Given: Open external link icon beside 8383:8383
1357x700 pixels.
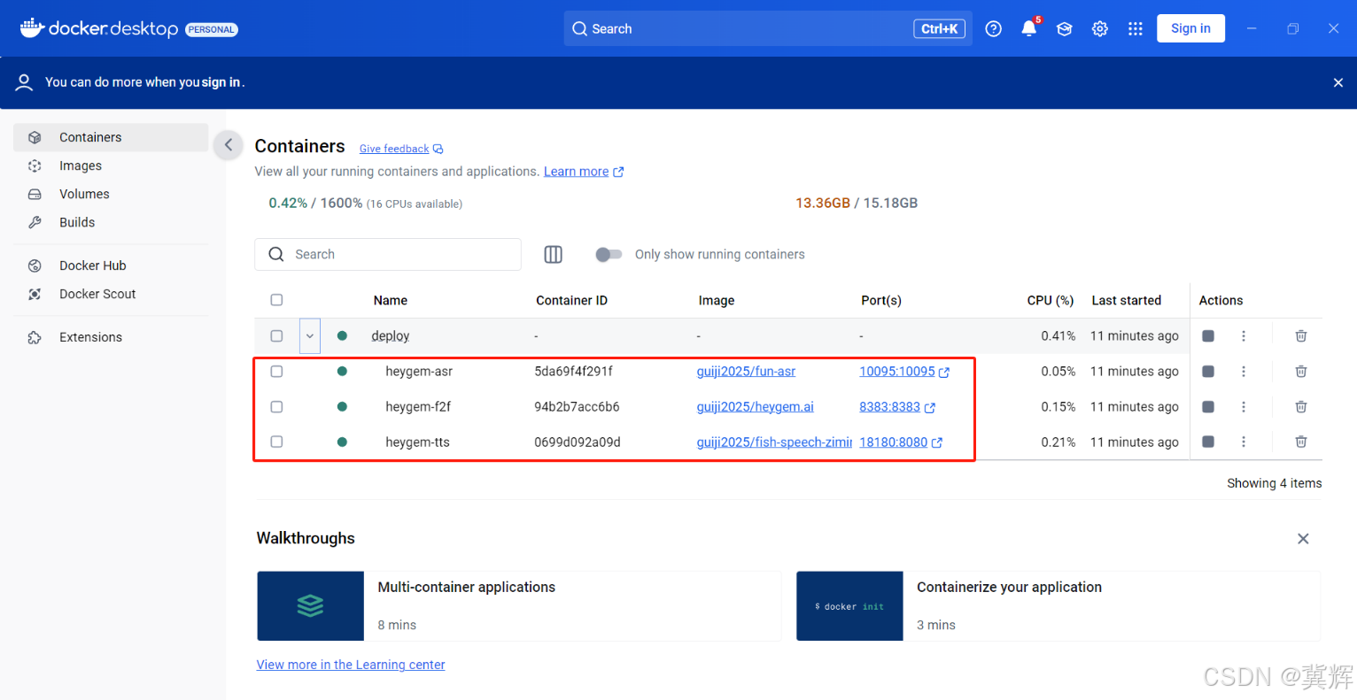Looking at the screenshot, I should coord(930,408).
